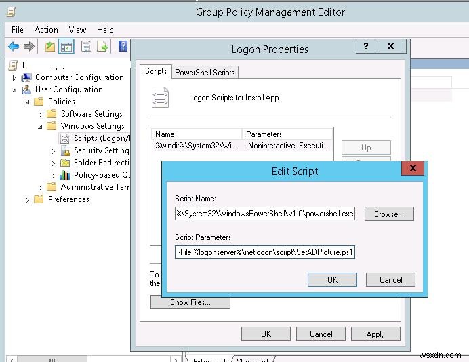The image size is (469, 362).
Task: Switch to the Extended view tab
Action: tap(209, 359)
